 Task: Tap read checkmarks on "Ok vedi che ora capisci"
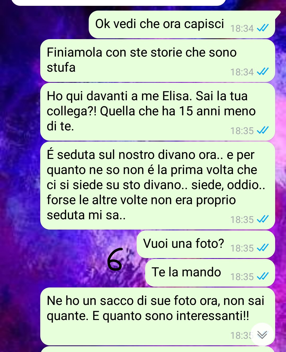point(263,28)
